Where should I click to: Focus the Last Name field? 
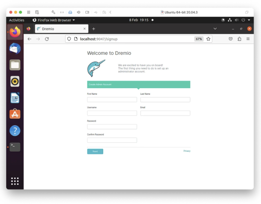165,100
